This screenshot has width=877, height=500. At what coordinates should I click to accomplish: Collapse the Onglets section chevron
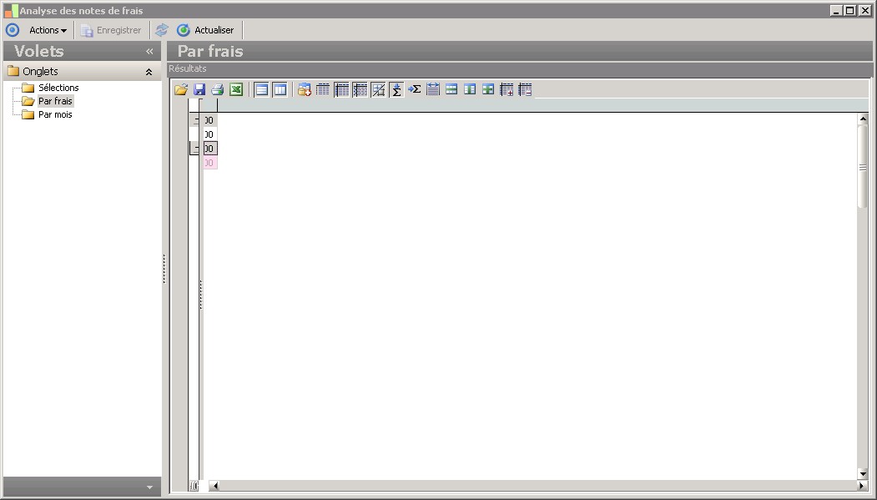[x=149, y=72]
